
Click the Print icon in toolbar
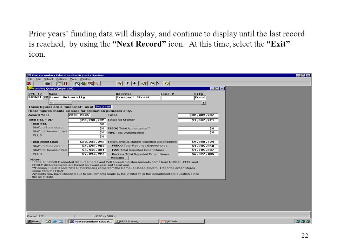click(48, 83)
